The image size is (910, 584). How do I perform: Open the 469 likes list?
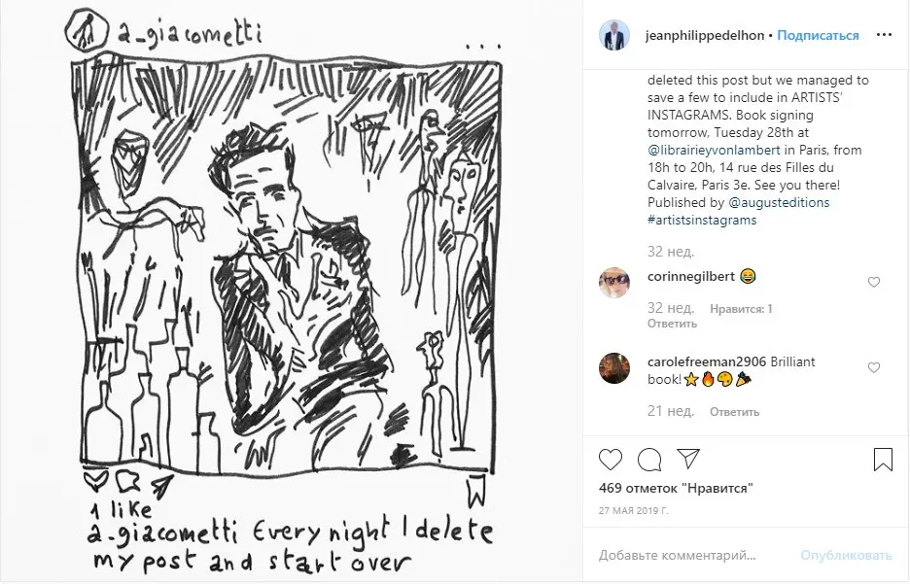(x=676, y=488)
